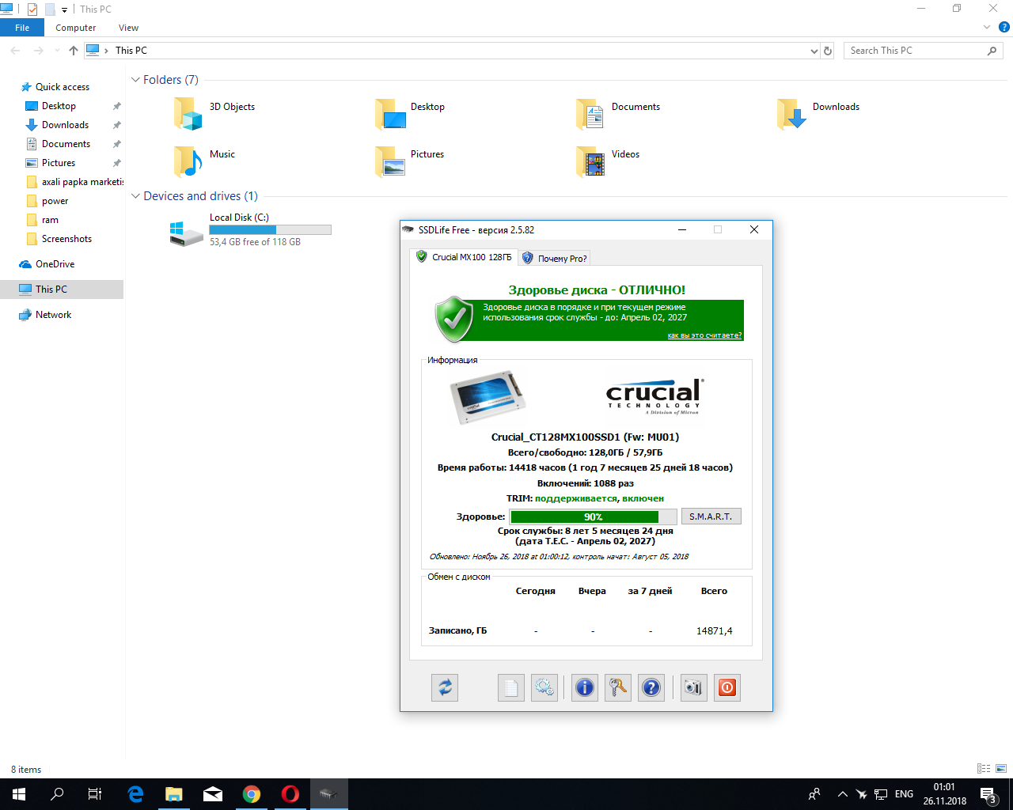Refresh SSD health data in SSDLife

[x=444, y=687]
